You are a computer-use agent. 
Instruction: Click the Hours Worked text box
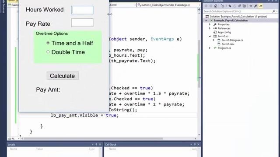point(82,10)
